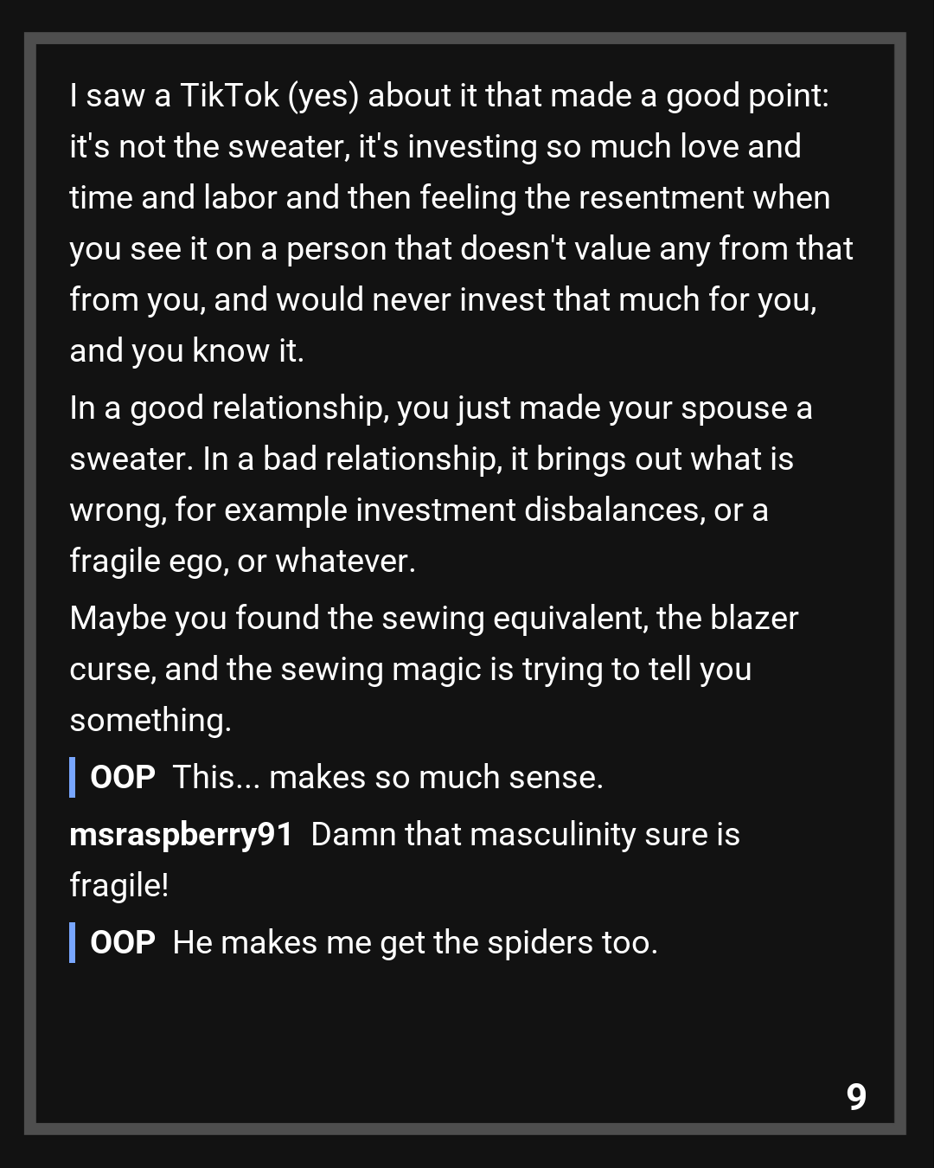
Task: Click the blue quote bar beside "He makes me"
Action: pyautogui.click(x=73, y=943)
